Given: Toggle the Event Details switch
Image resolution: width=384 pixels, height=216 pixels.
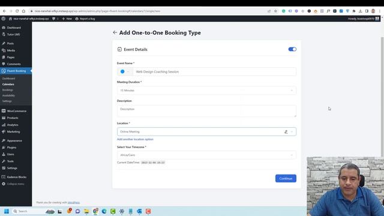Looking at the screenshot, I should tap(292, 49).
